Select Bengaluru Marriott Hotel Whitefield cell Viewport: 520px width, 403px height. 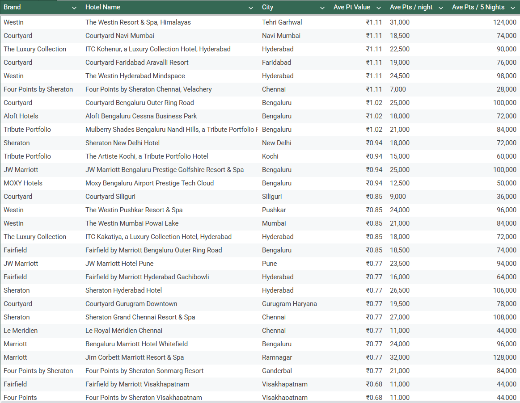point(137,344)
